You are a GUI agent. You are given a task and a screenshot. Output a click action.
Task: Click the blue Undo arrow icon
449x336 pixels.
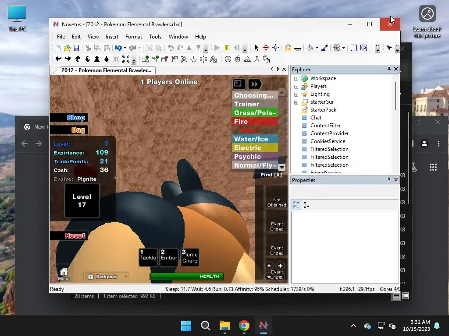(x=118, y=48)
